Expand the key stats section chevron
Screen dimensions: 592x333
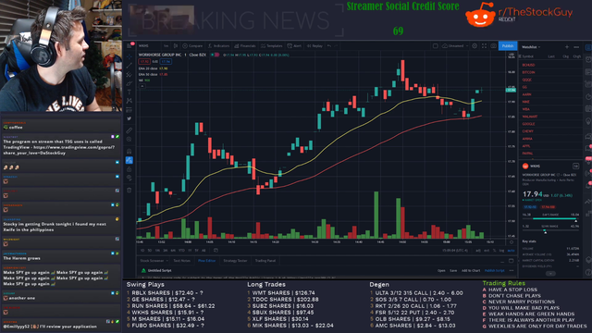[550, 273]
